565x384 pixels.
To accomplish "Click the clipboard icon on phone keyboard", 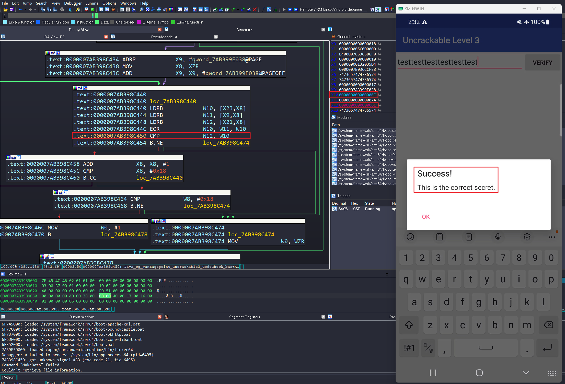I will (440, 237).
